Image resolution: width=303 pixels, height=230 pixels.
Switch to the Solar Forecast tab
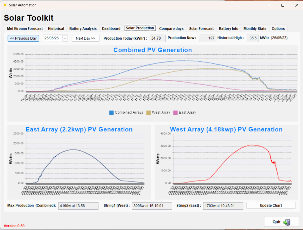pos(201,28)
